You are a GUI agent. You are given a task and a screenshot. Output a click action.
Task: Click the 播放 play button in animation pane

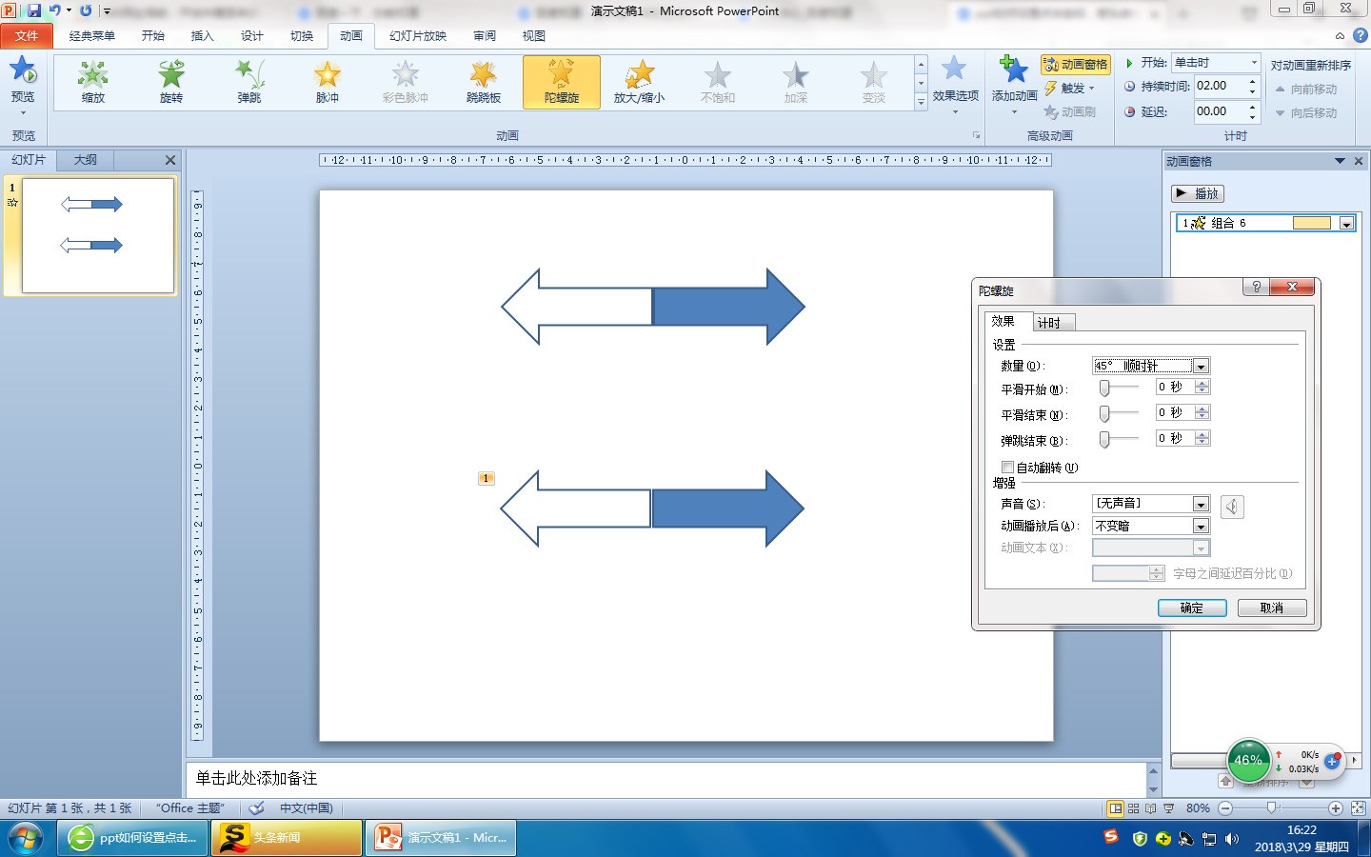(1198, 193)
